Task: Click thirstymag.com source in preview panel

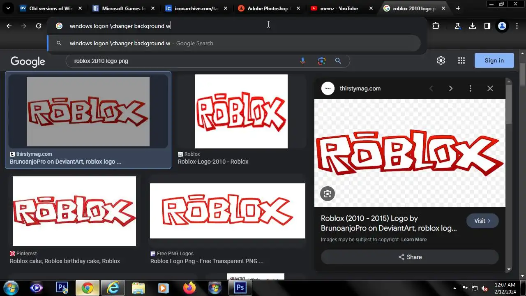Action: 360,88
